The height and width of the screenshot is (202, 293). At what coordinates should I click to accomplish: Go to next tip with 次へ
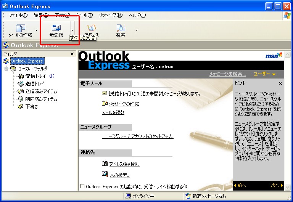[277, 185]
